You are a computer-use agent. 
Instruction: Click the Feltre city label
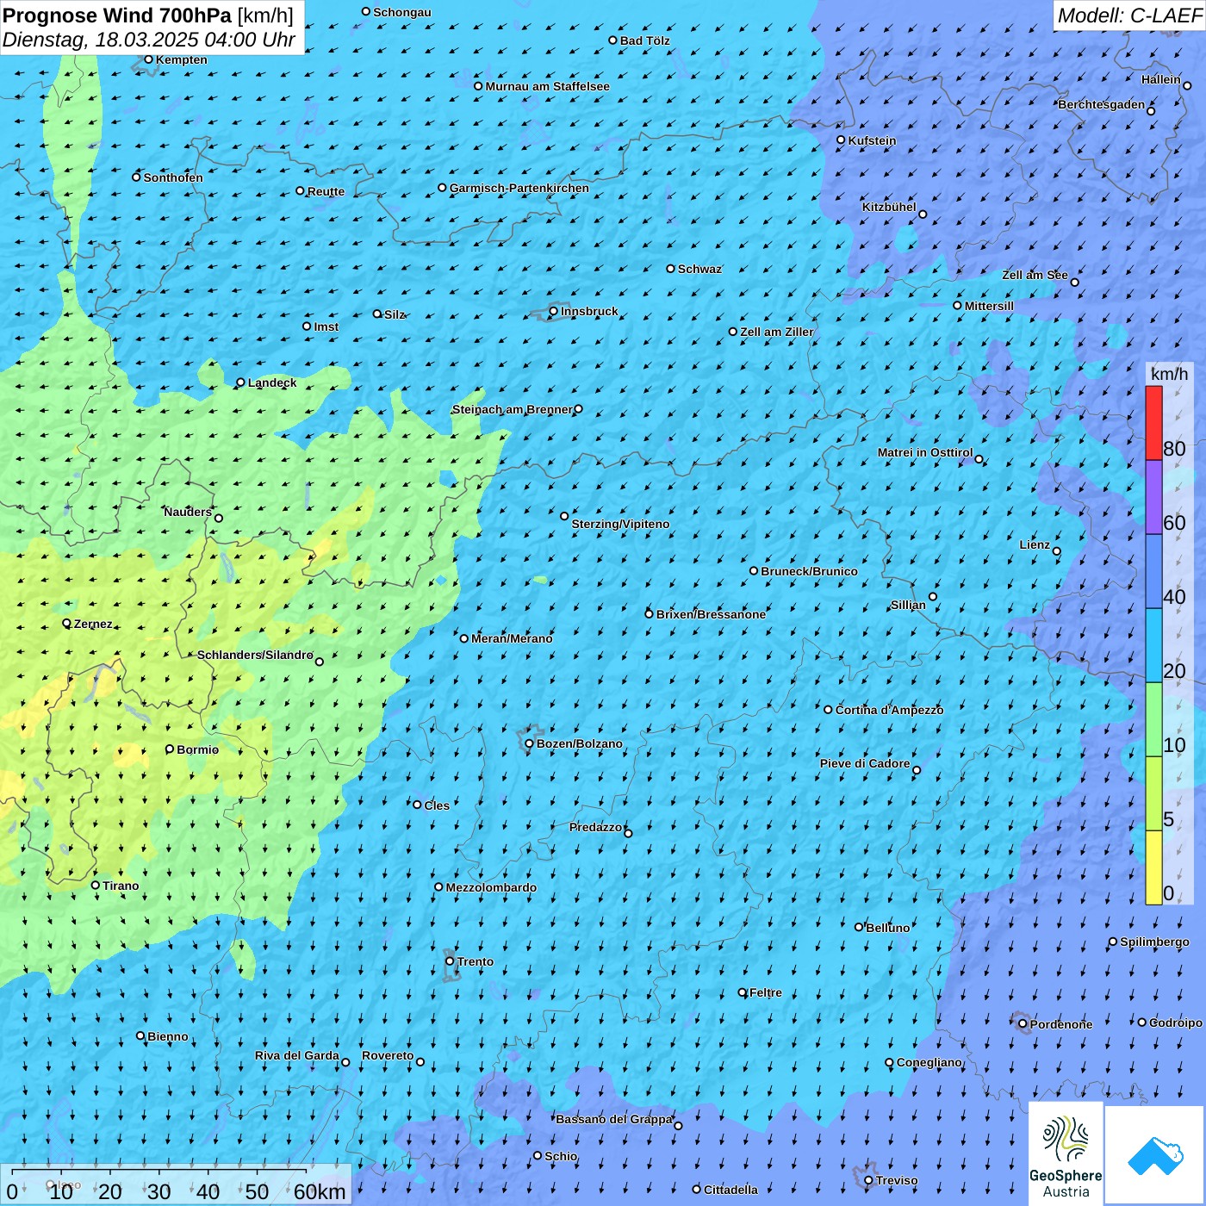click(x=766, y=992)
